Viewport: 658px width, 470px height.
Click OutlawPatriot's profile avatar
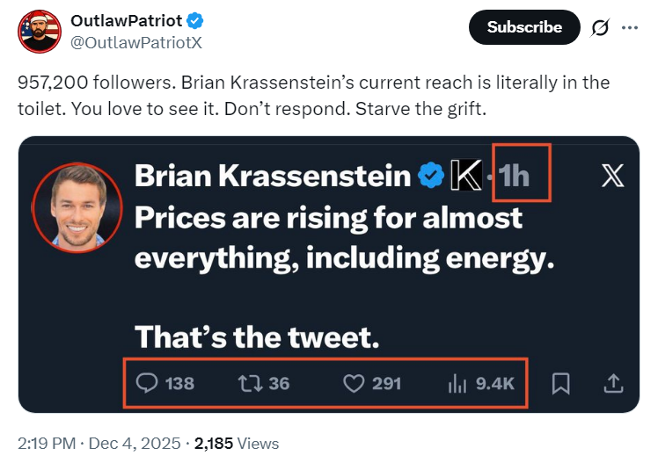[x=39, y=31]
